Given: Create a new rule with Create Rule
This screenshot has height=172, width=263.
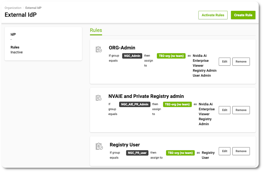Looking at the screenshot, I should [243, 15].
